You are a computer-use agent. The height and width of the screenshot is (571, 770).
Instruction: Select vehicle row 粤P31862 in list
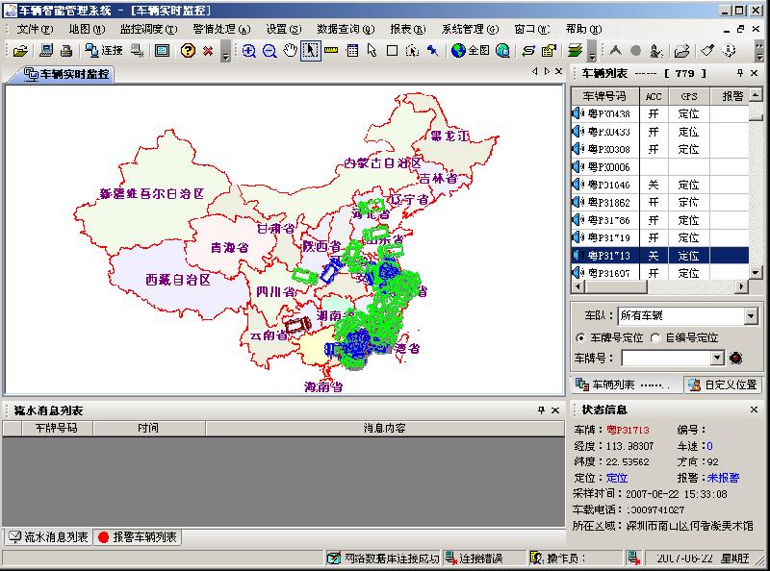[x=608, y=203]
